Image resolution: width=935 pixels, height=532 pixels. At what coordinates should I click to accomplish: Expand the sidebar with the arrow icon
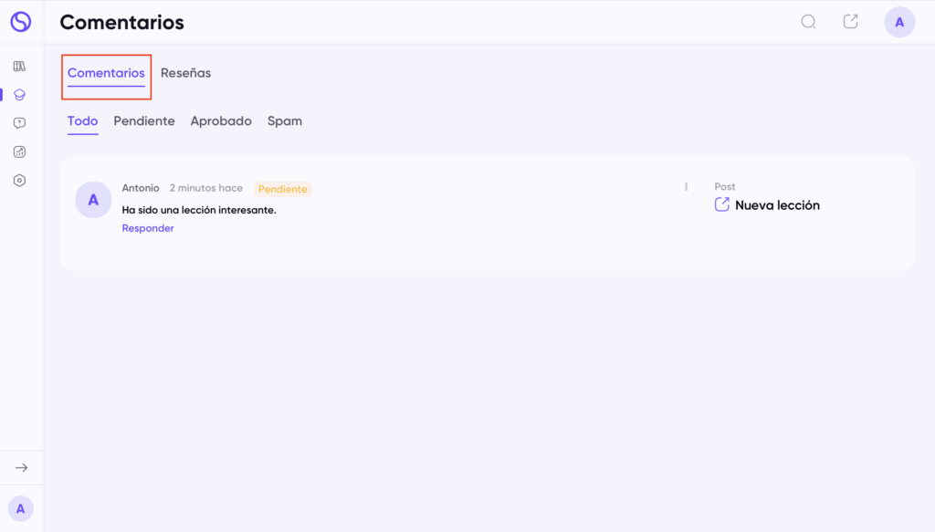pos(21,468)
